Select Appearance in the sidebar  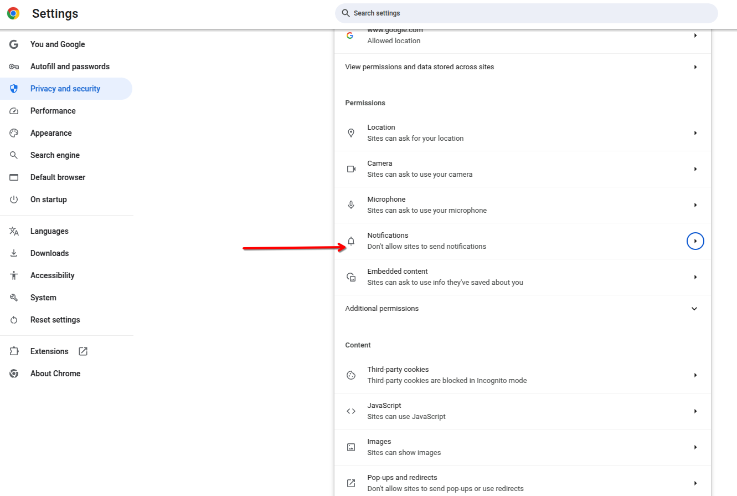pyautogui.click(x=51, y=132)
